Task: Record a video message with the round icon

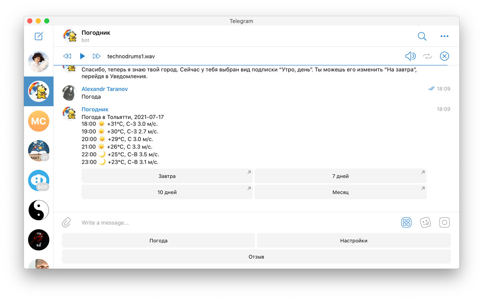Action: coord(444,222)
